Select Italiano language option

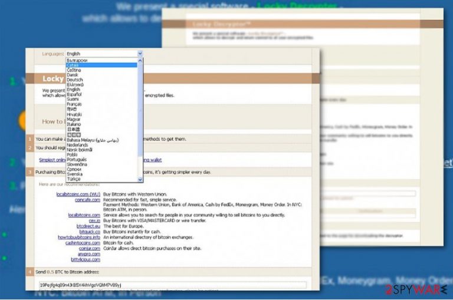74,124
